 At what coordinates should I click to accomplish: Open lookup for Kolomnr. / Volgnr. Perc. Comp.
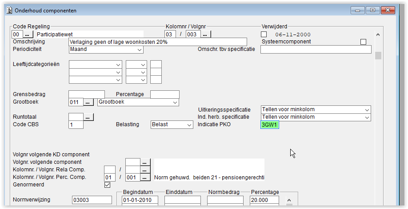[x=145, y=178]
